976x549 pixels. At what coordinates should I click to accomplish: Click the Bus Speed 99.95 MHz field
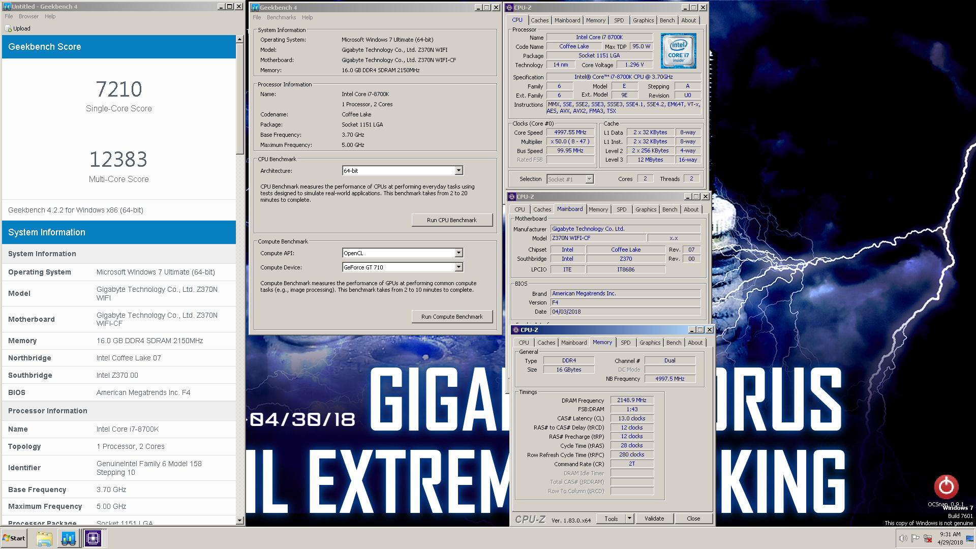click(570, 150)
